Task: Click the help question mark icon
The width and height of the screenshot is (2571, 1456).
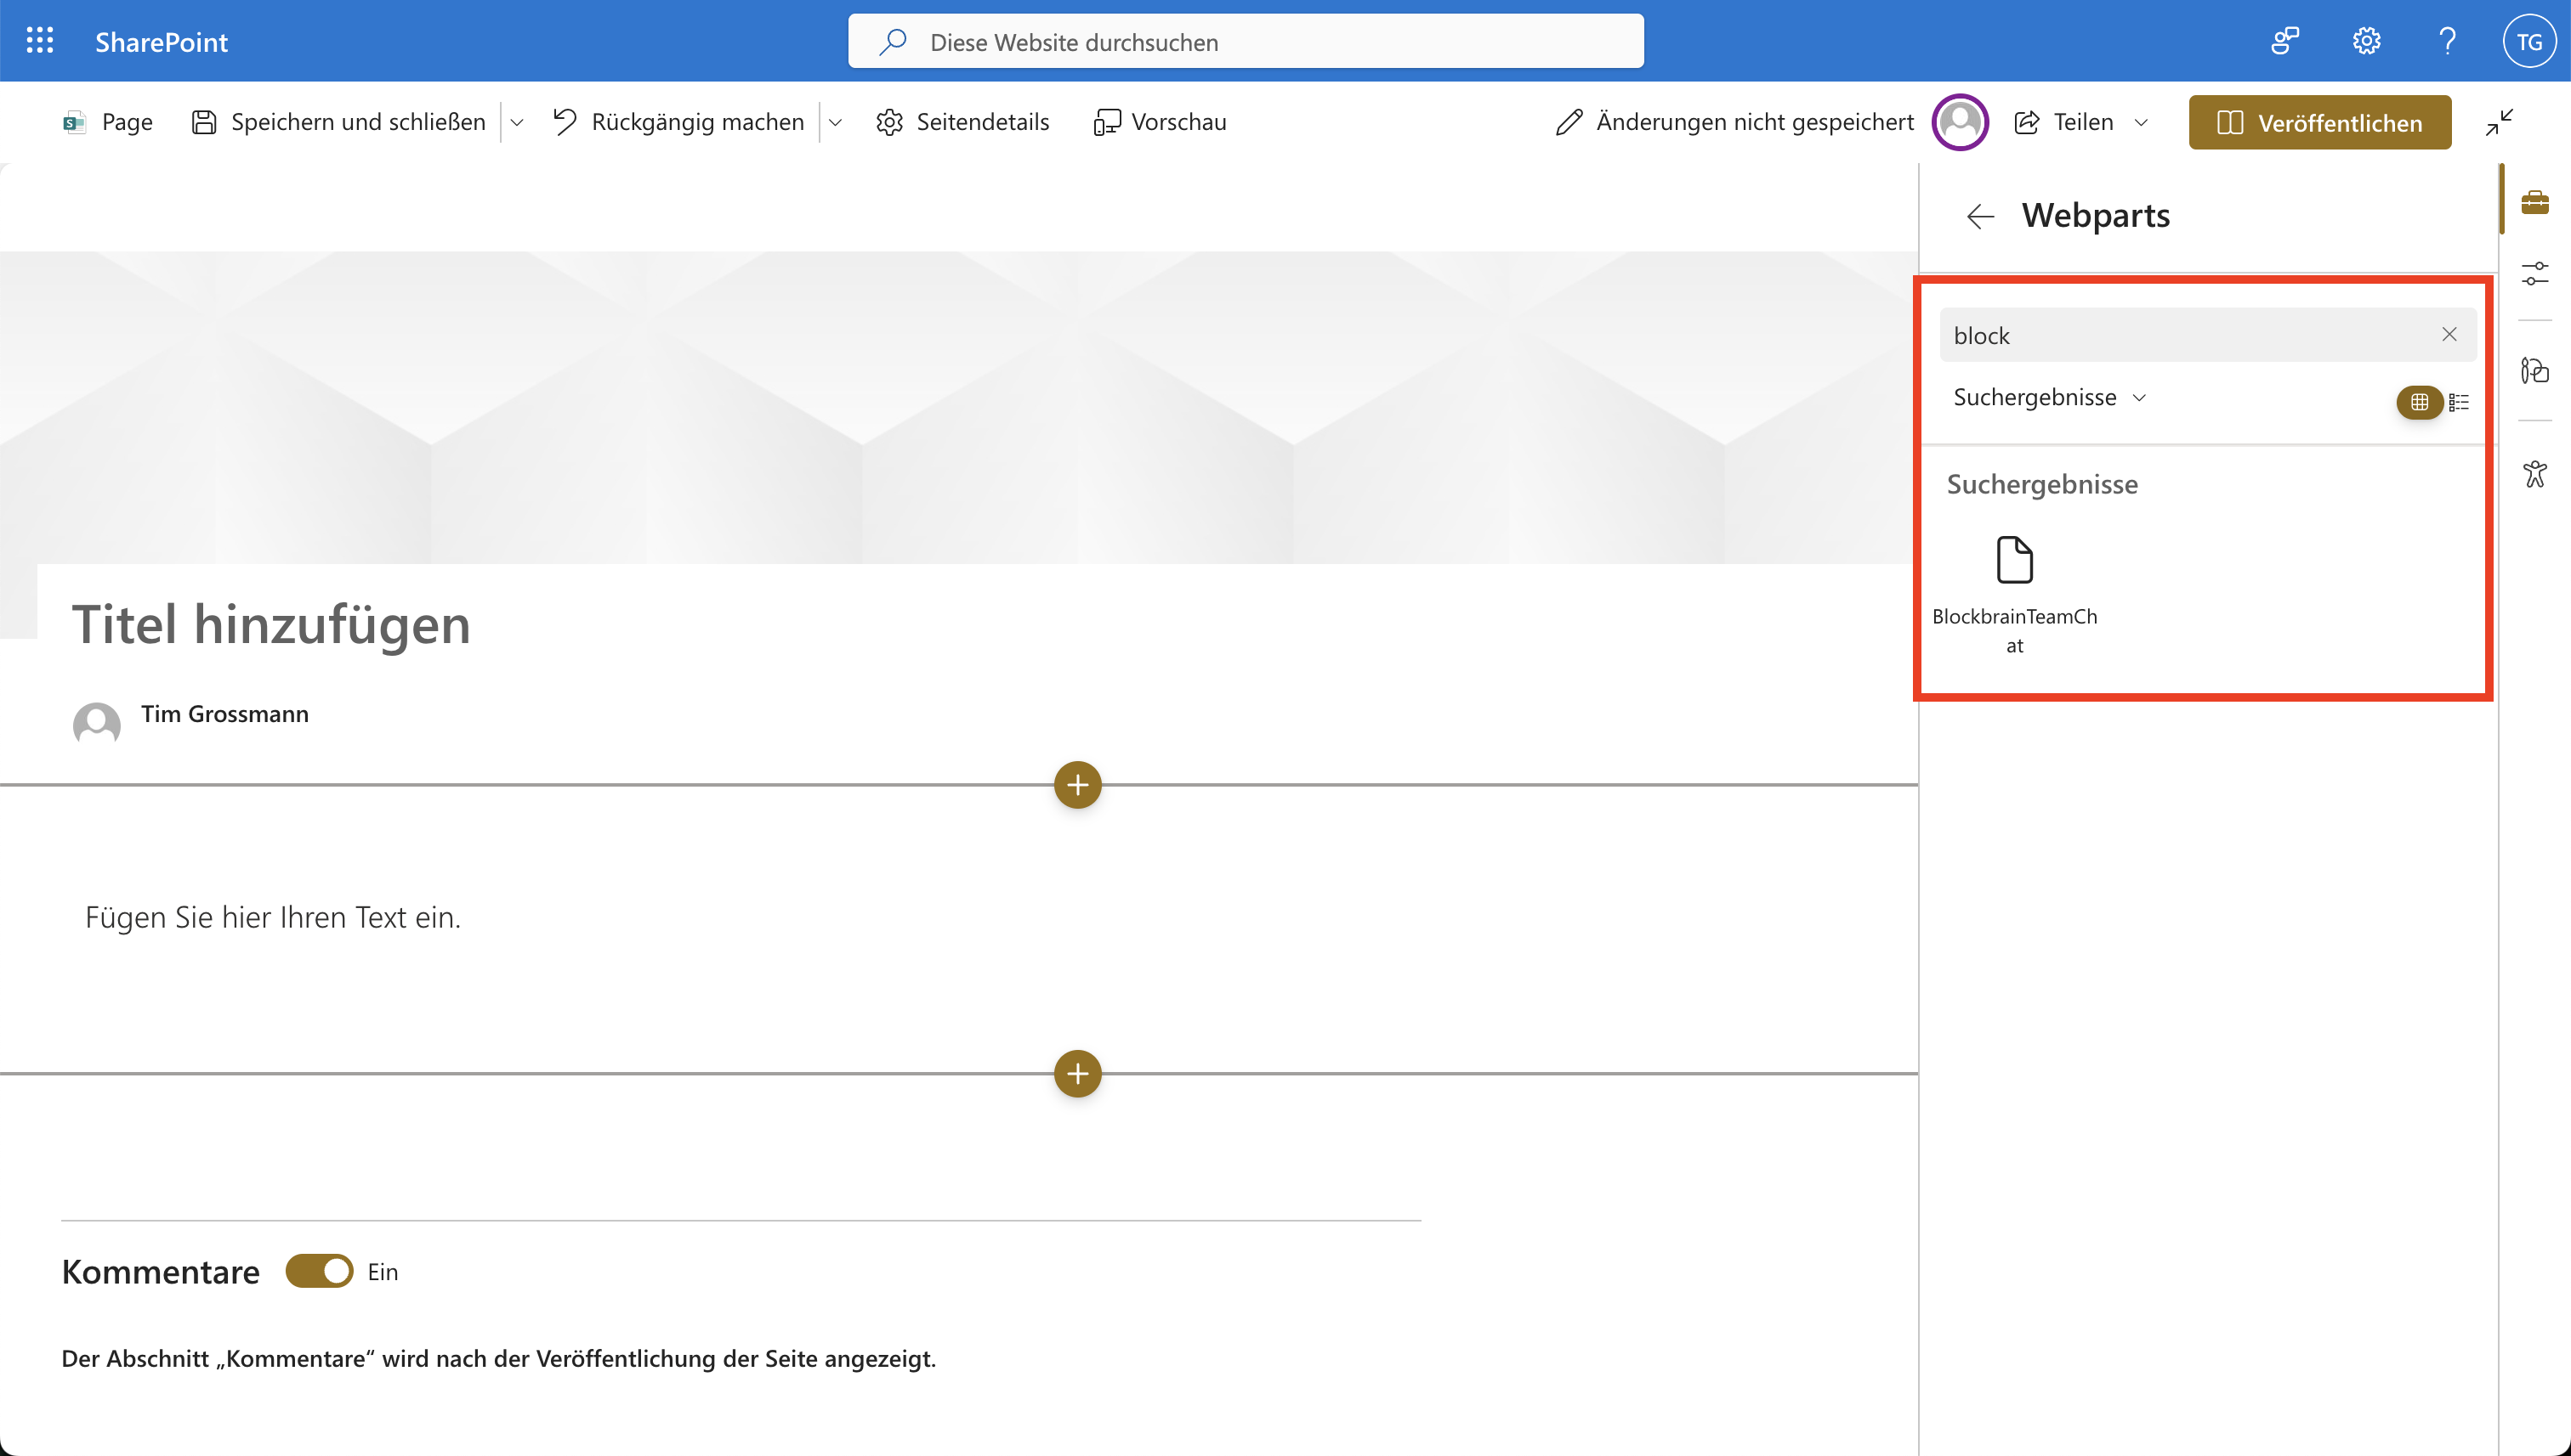Action: click(2447, 41)
